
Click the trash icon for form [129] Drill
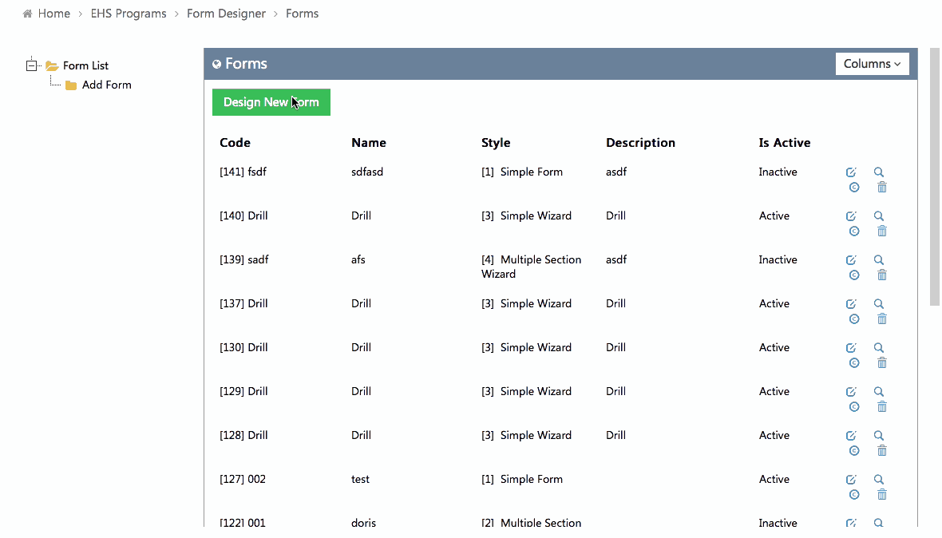pos(882,407)
